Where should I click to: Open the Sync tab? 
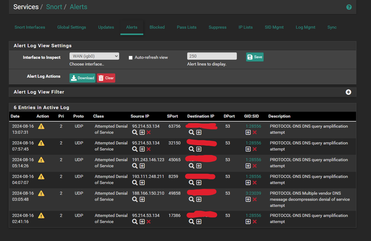tap(332, 27)
